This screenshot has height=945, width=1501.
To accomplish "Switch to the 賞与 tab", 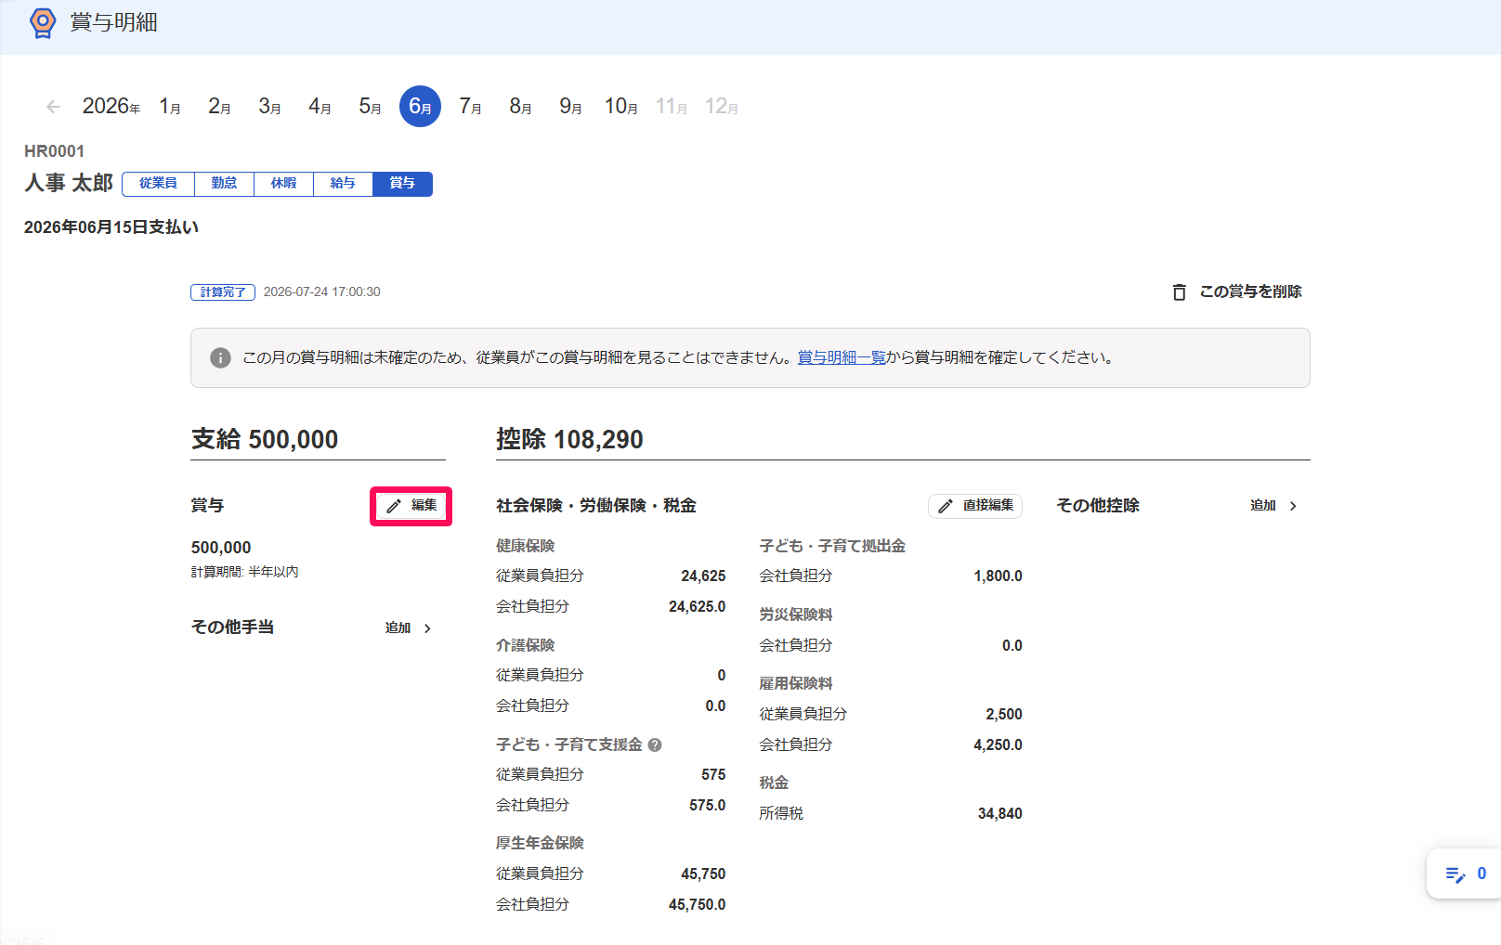I will click(x=402, y=184).
